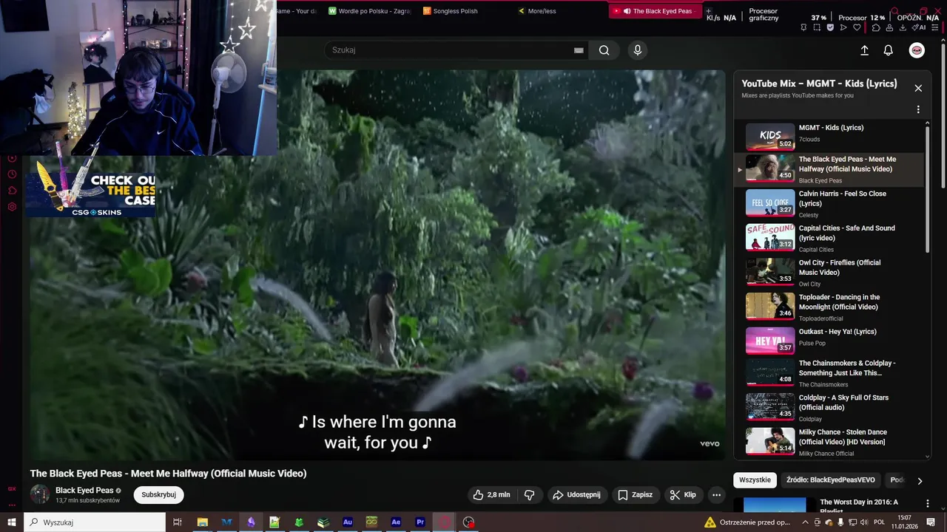Open a new browser tab with plus
This screenshot has width=947, height=532.
[708, 11]
